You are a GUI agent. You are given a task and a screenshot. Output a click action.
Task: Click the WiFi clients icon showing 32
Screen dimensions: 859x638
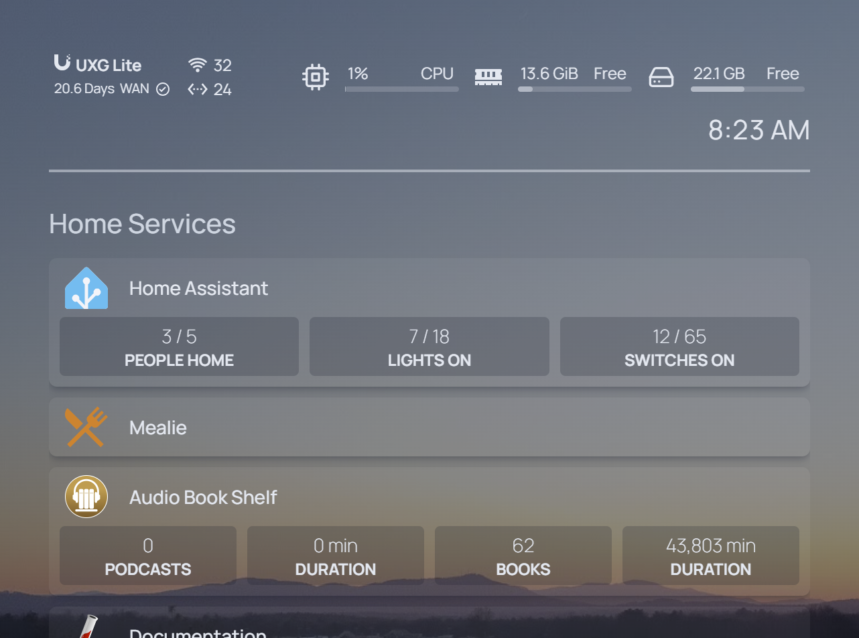tap(197, 65)
